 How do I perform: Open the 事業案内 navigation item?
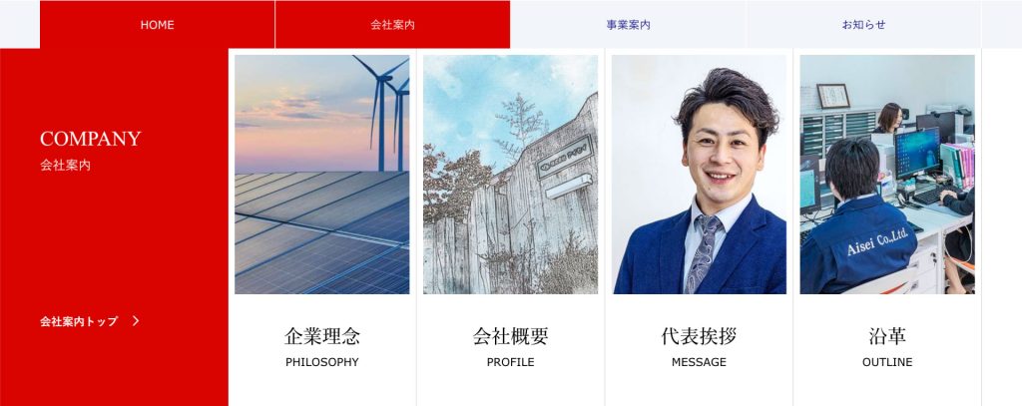(629, 24)
